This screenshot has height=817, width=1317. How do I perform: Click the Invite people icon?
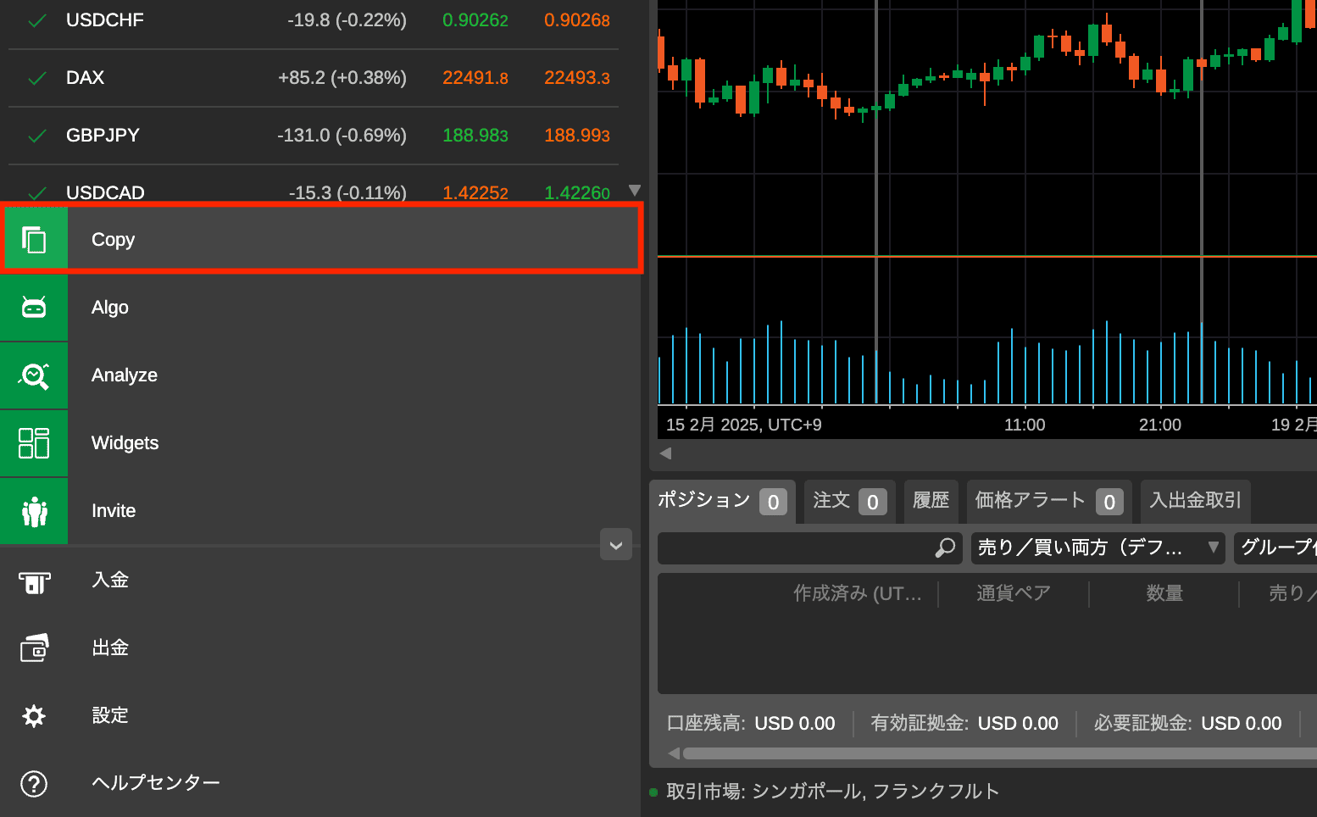tap(34, 511)
